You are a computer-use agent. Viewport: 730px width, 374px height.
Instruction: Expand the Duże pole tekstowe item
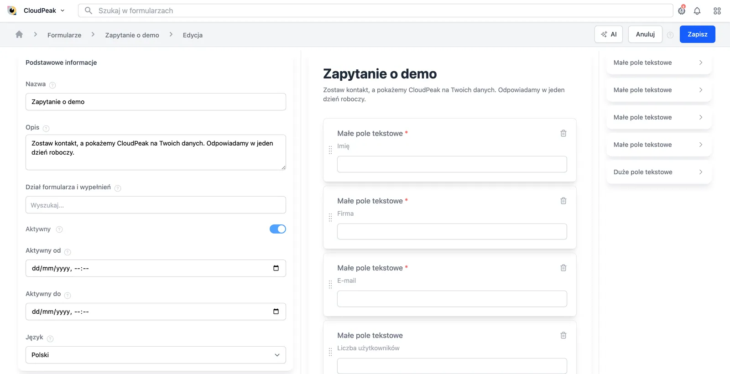point(659,172)
